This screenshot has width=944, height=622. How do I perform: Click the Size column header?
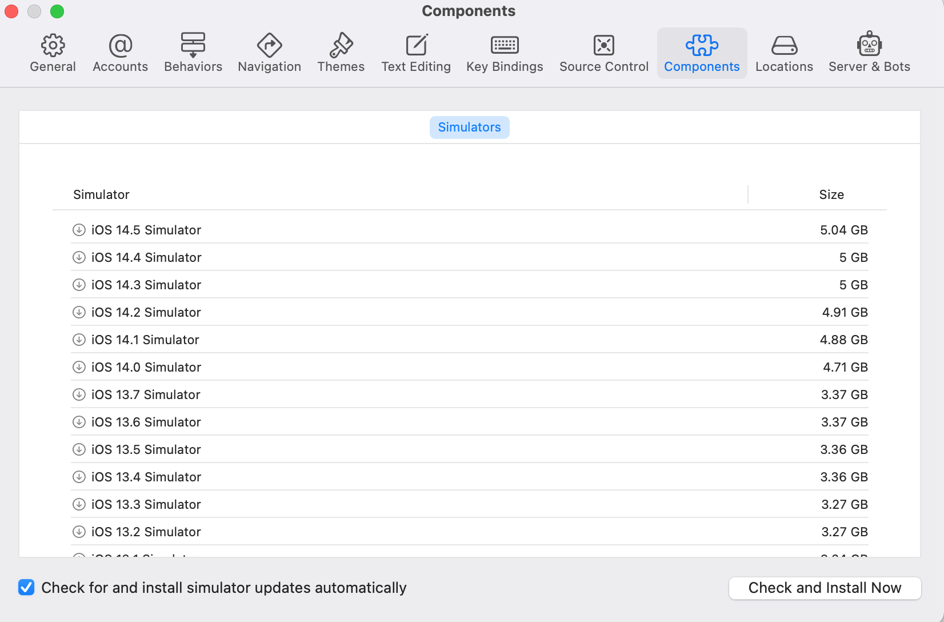coord(831,195)
